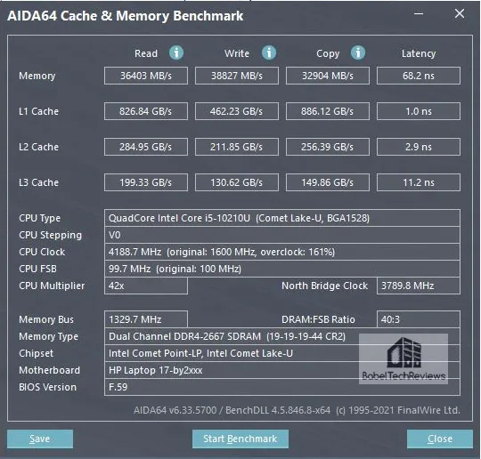Select L2 Cache Write 211.85 GB/s
This screenshot has width=481, height=459.
[x=237, y=147]
